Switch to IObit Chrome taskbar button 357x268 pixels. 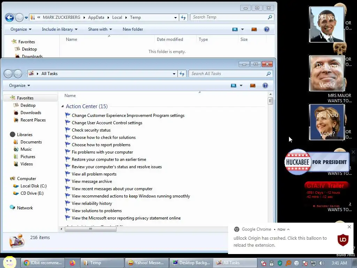click(43, 263)
